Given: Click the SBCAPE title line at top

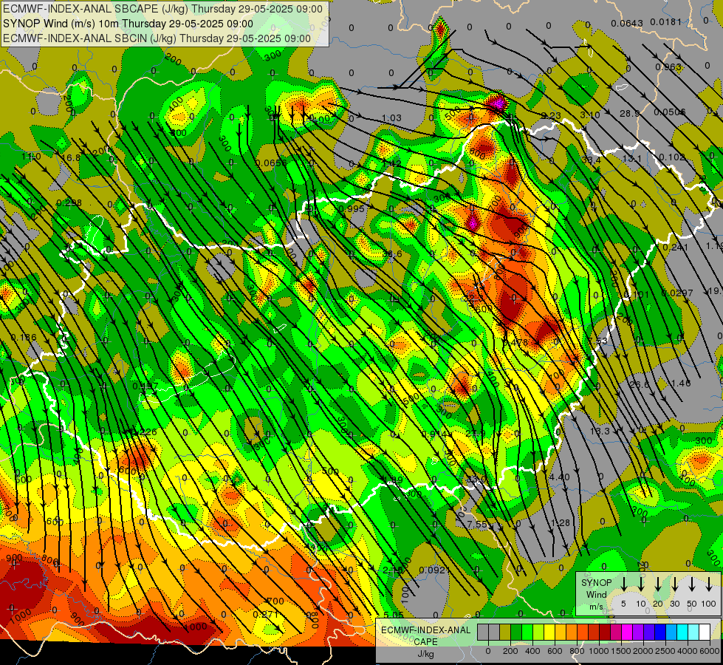Looking at the screenshot, I should pos(162,9).
